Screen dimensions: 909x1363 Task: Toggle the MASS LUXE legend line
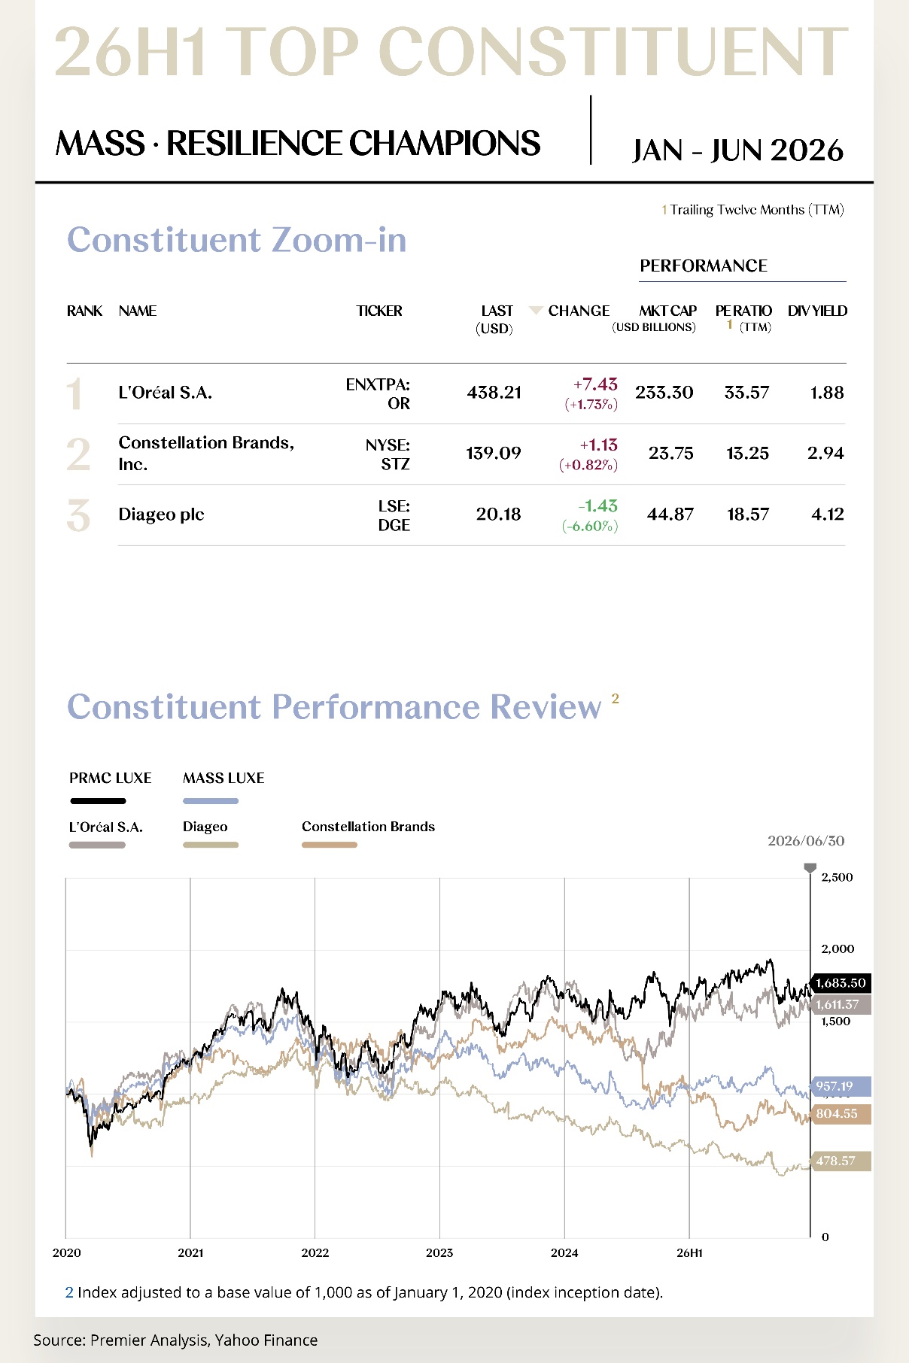coord(211,801)
